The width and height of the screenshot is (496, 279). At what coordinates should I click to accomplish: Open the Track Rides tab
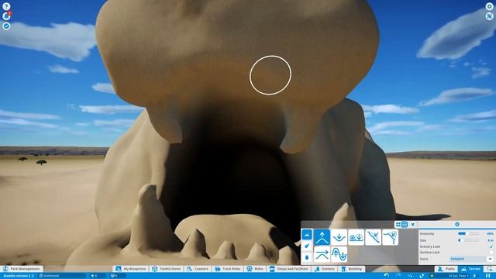(x=228, y=269)
